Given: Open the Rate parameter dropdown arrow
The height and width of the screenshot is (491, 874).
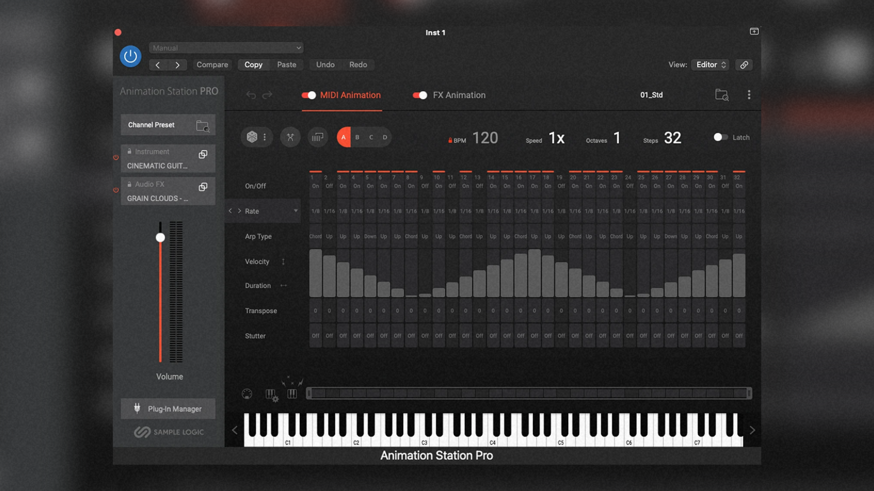Looking at the screenshot, I should (x=295, y=210).
